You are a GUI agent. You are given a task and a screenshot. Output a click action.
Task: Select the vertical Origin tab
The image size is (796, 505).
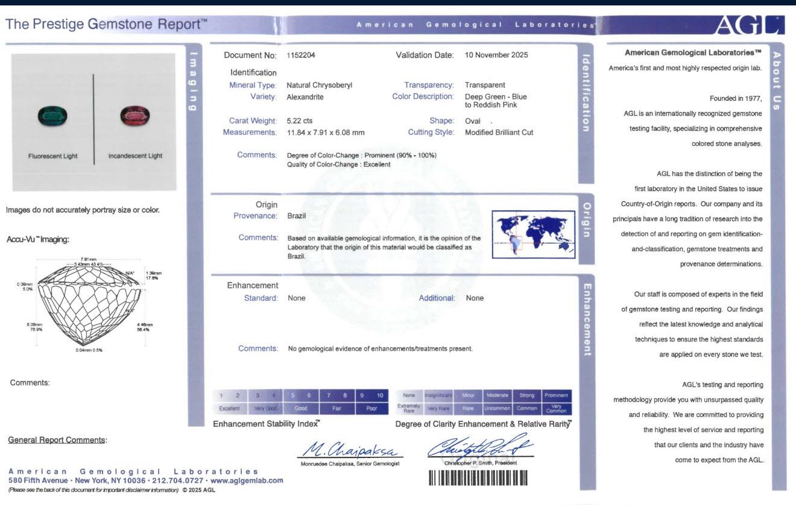click(586, 220)
